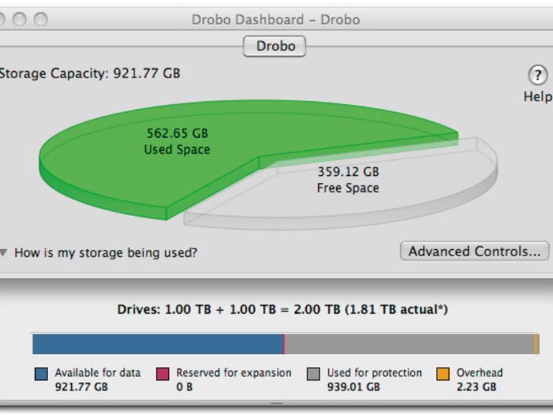Image resolution: width=553 pixels, height=415 pixels.
Task: Open Advanced Controls
Action: [474, 251]
